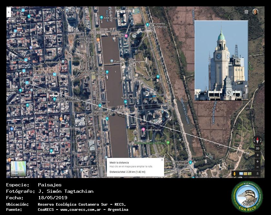The image size is (271, 215).
Task: Click the first photo thumbnail in imagery strip
Action: coord(241,173)
